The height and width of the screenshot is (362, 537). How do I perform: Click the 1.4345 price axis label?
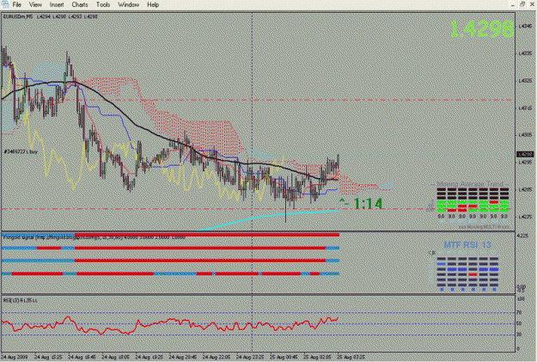(525, 26)
